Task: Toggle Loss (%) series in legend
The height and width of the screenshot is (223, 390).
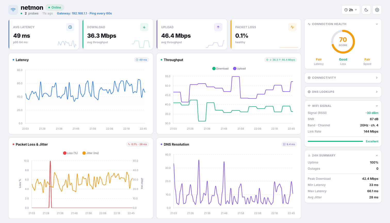Action: (x=70, y=153)
